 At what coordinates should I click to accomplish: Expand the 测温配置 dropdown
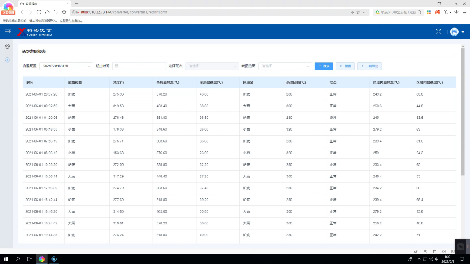click(66, 66)
